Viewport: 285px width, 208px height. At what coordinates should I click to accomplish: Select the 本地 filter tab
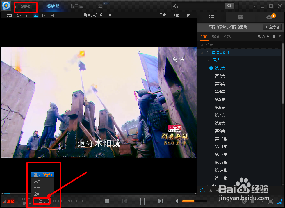[x=227, y=36]
